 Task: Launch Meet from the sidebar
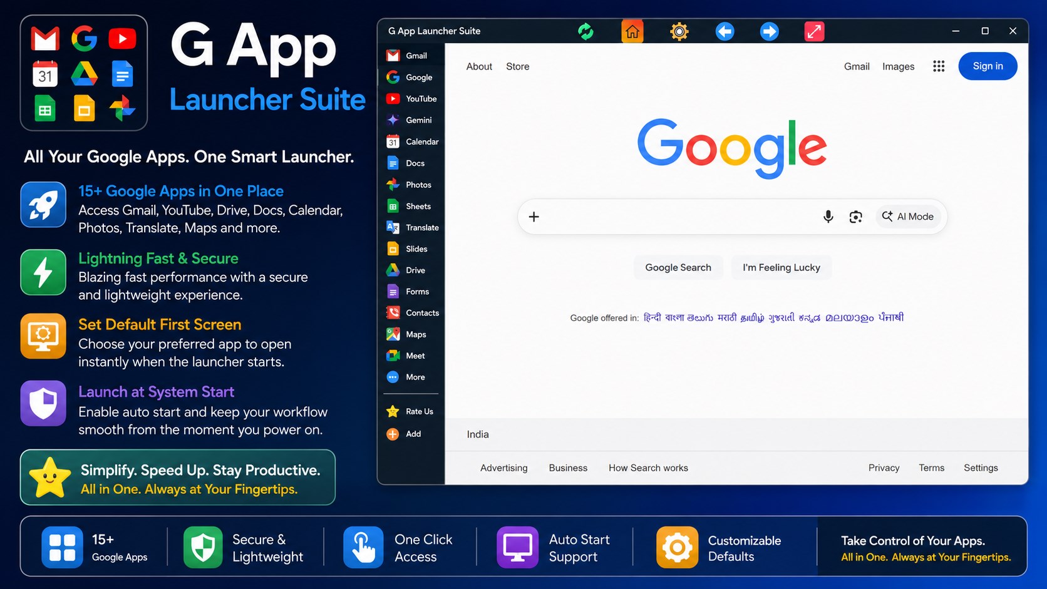pyautogui.click(x=411, y=356)
